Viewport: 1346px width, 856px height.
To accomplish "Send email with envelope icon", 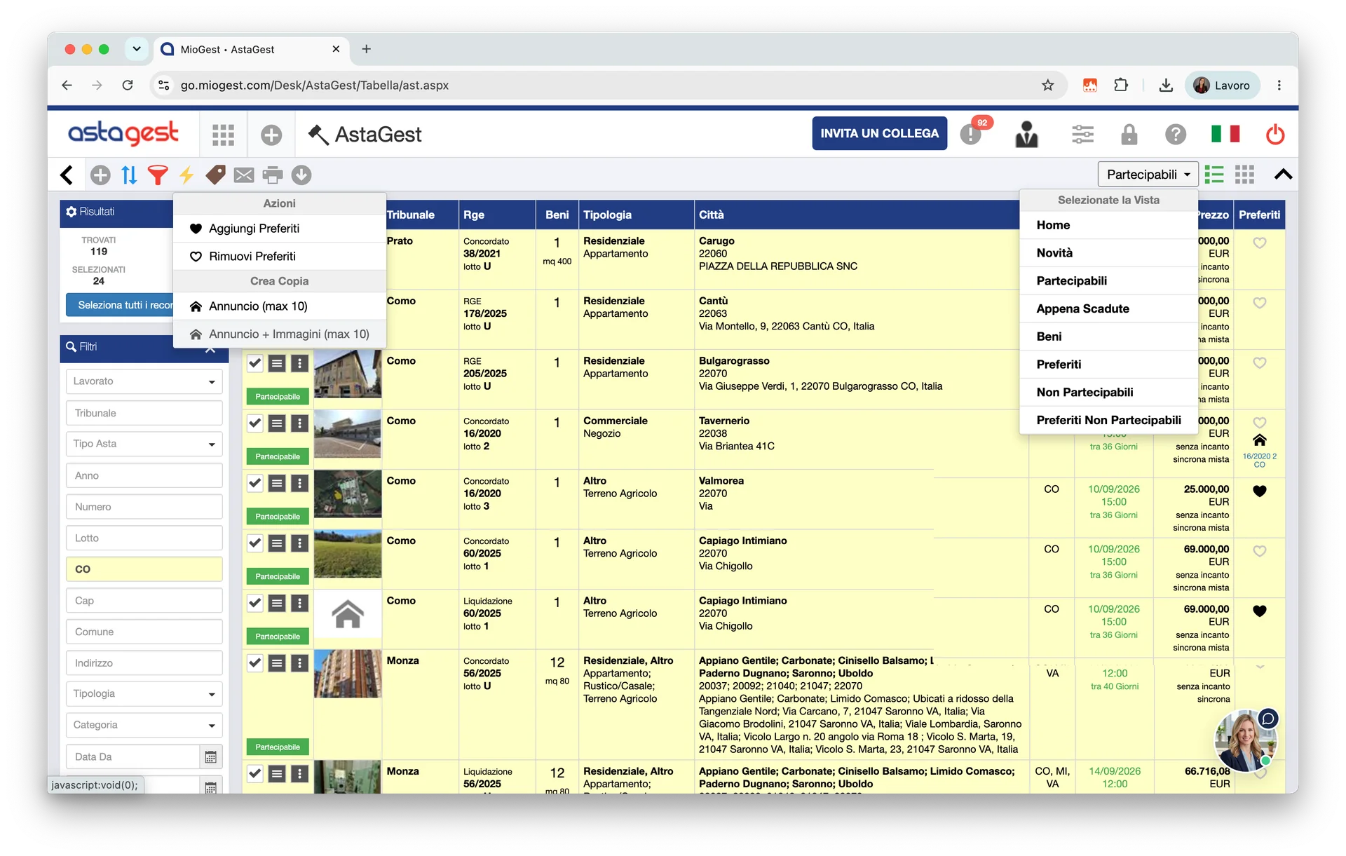I will (244, 175).
